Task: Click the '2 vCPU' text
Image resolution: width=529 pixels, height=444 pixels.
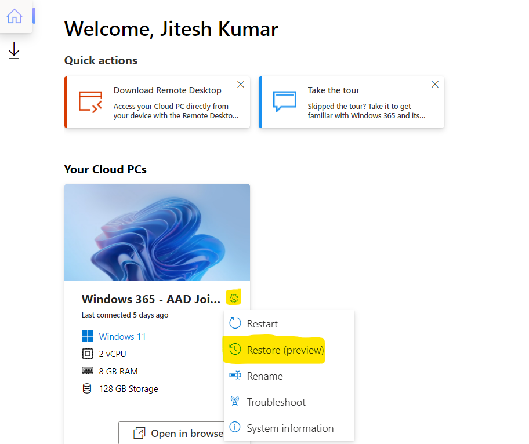Action: tap(113, 354)
